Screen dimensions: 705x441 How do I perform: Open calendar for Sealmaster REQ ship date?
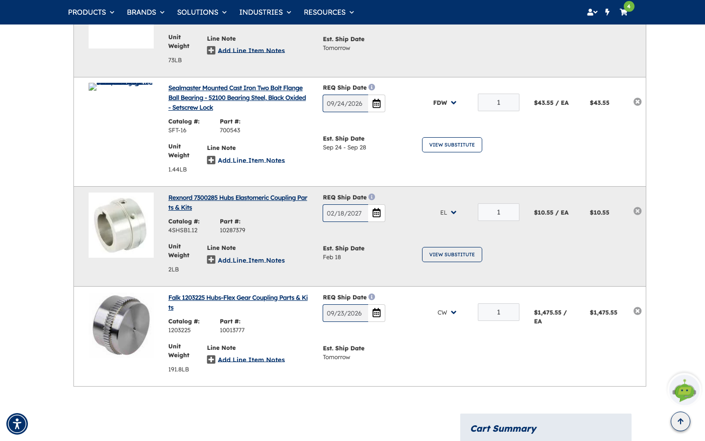tap(376, 103)
